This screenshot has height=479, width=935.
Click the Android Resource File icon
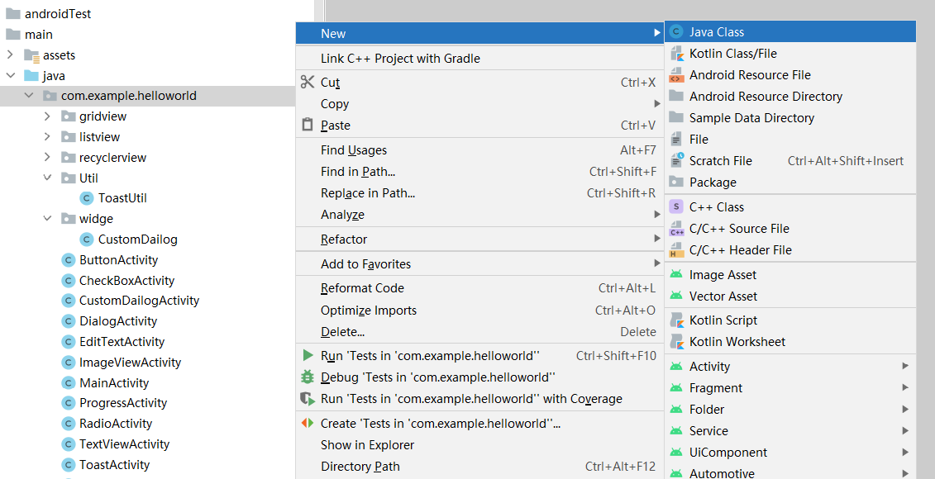[x=676, y=75]
